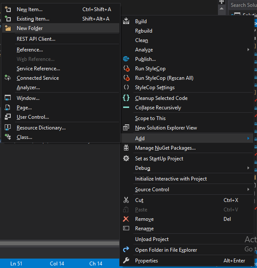Choose Initialize Interactive with Project
The image size is (257, 268).
[x=187, y=179]
